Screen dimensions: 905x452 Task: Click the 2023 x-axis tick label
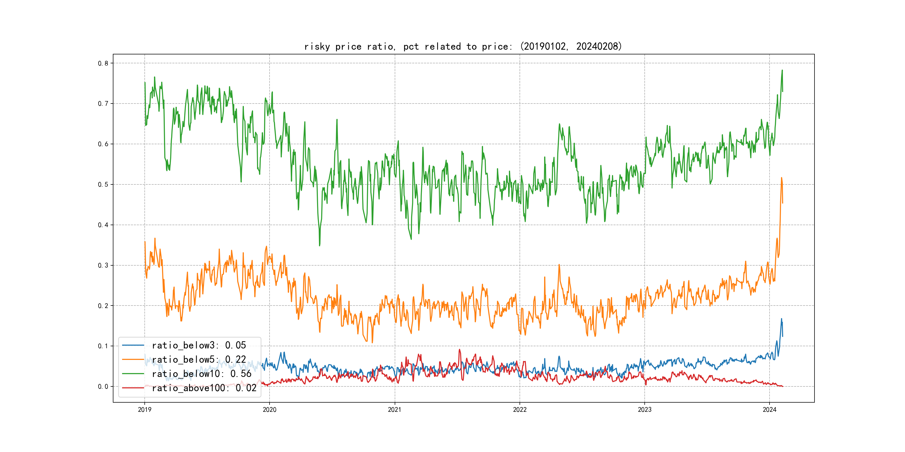tap(644, 410)
